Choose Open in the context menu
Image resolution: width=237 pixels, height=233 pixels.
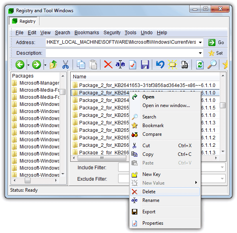(x=165, y=97)
